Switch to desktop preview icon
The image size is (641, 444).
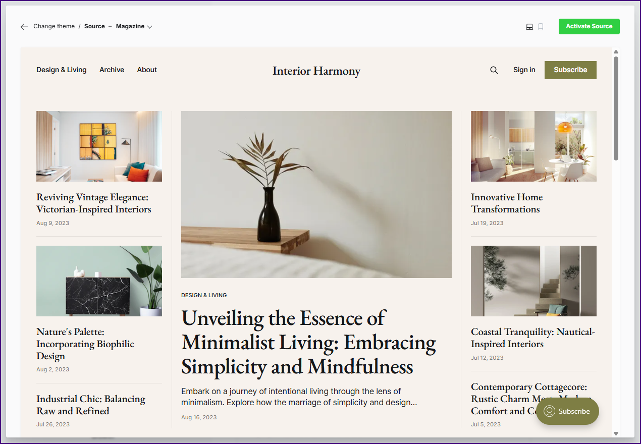tap(529, 27)
